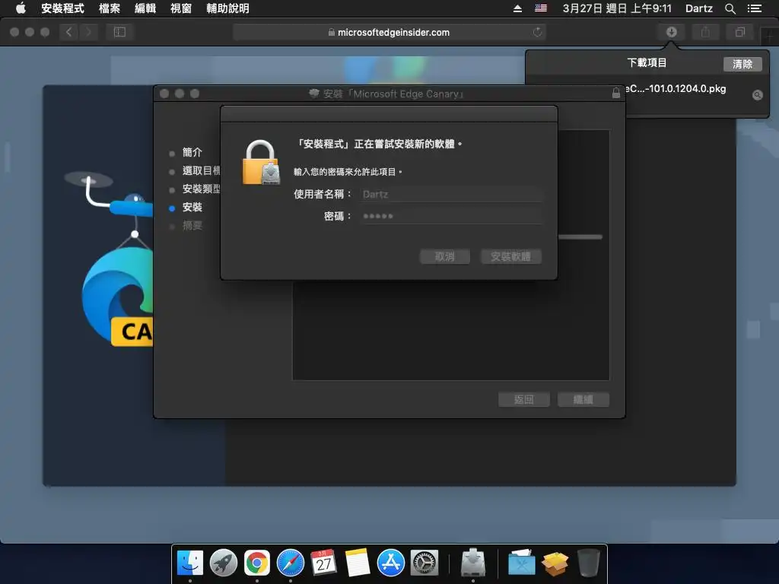
Task: Open the 輔助說明 menu
Action: click(227, 8)
